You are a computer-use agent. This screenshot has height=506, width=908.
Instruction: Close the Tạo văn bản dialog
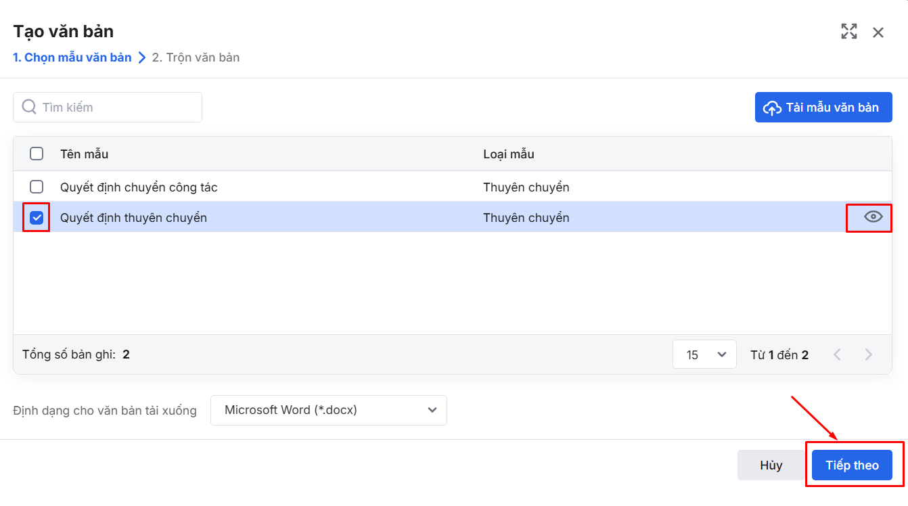pyautogui.click(x=878, y=32)
